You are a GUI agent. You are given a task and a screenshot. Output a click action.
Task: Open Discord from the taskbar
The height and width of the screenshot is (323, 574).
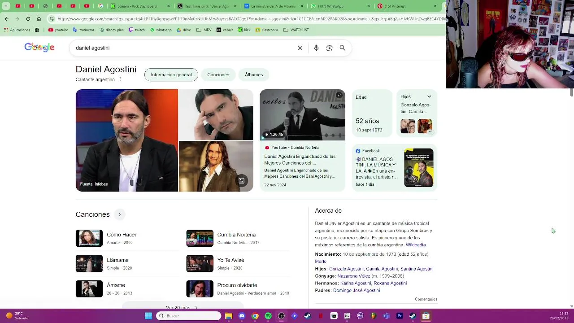tap(242, 316)
